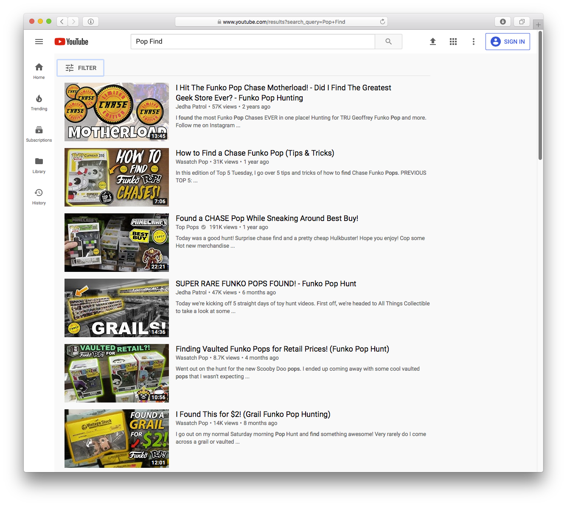Open Library in the sidebar
567x506 pixels.
pos(39,165)
